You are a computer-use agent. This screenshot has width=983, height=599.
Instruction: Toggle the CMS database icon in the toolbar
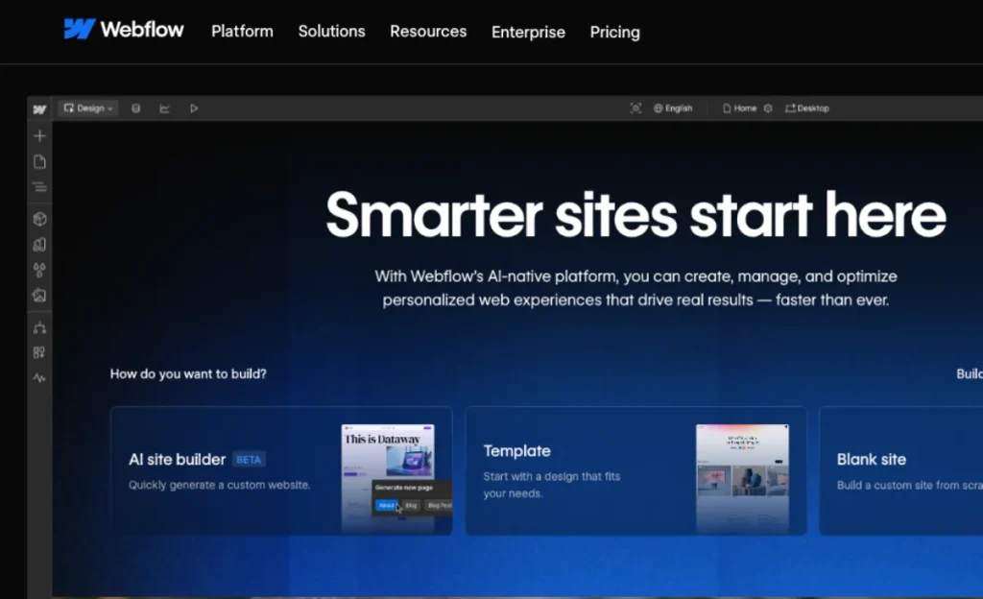tap(136, 108)
